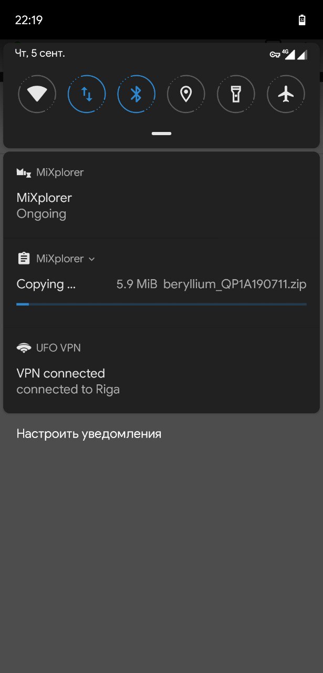Tap the file copying progress bar
The width and height of the screenshot is (323, 673).
click(x=161, y=304)
